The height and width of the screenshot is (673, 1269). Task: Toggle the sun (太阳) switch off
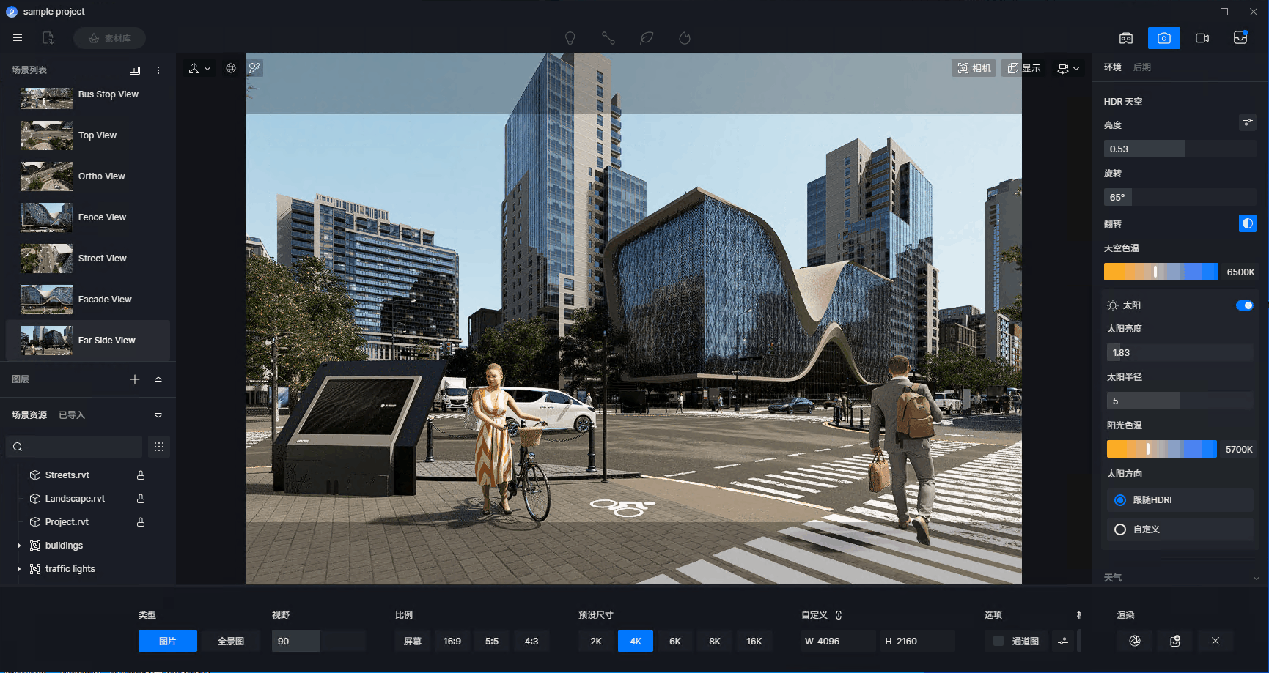[1244, 305]
